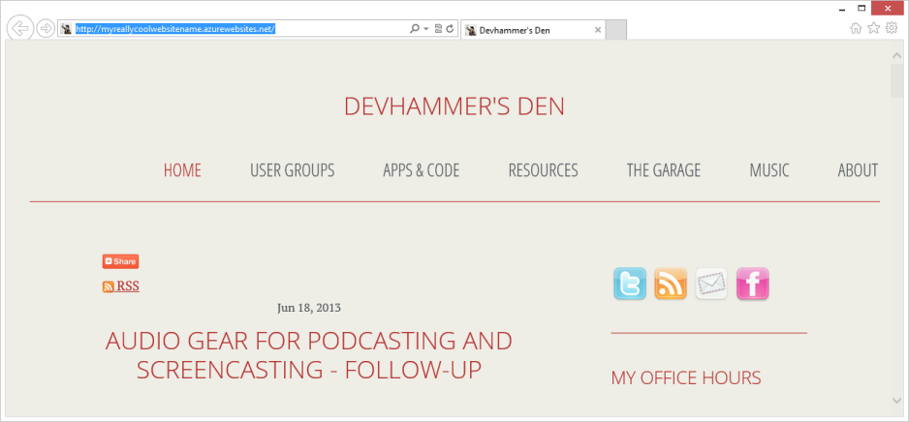909x422 pixels.
Task: Open the Audio Gear for Podcasting post title
Action: point(309,355)
